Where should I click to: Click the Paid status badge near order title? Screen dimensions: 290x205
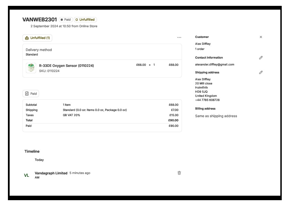coord(65,20)
